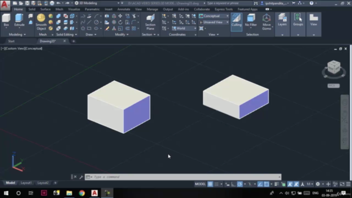
Task: Select the Extrude tool
Action: pyautogui.click(x=19, y=20)
